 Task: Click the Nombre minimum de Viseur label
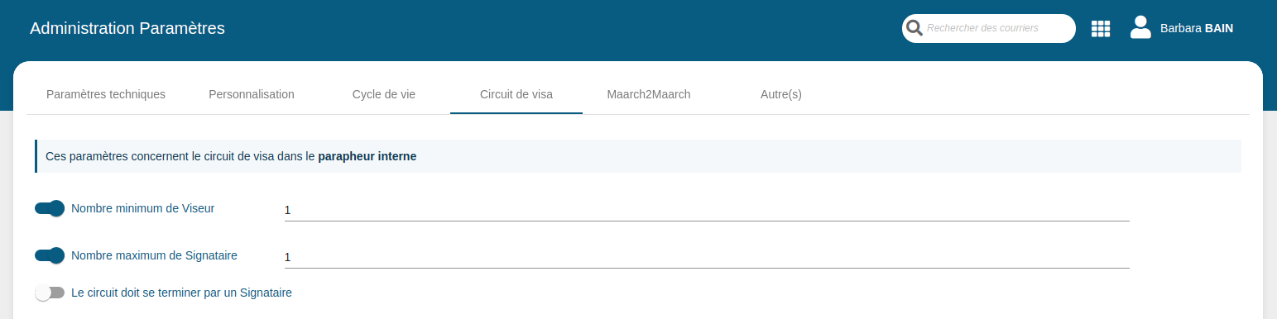coord(143,208)
